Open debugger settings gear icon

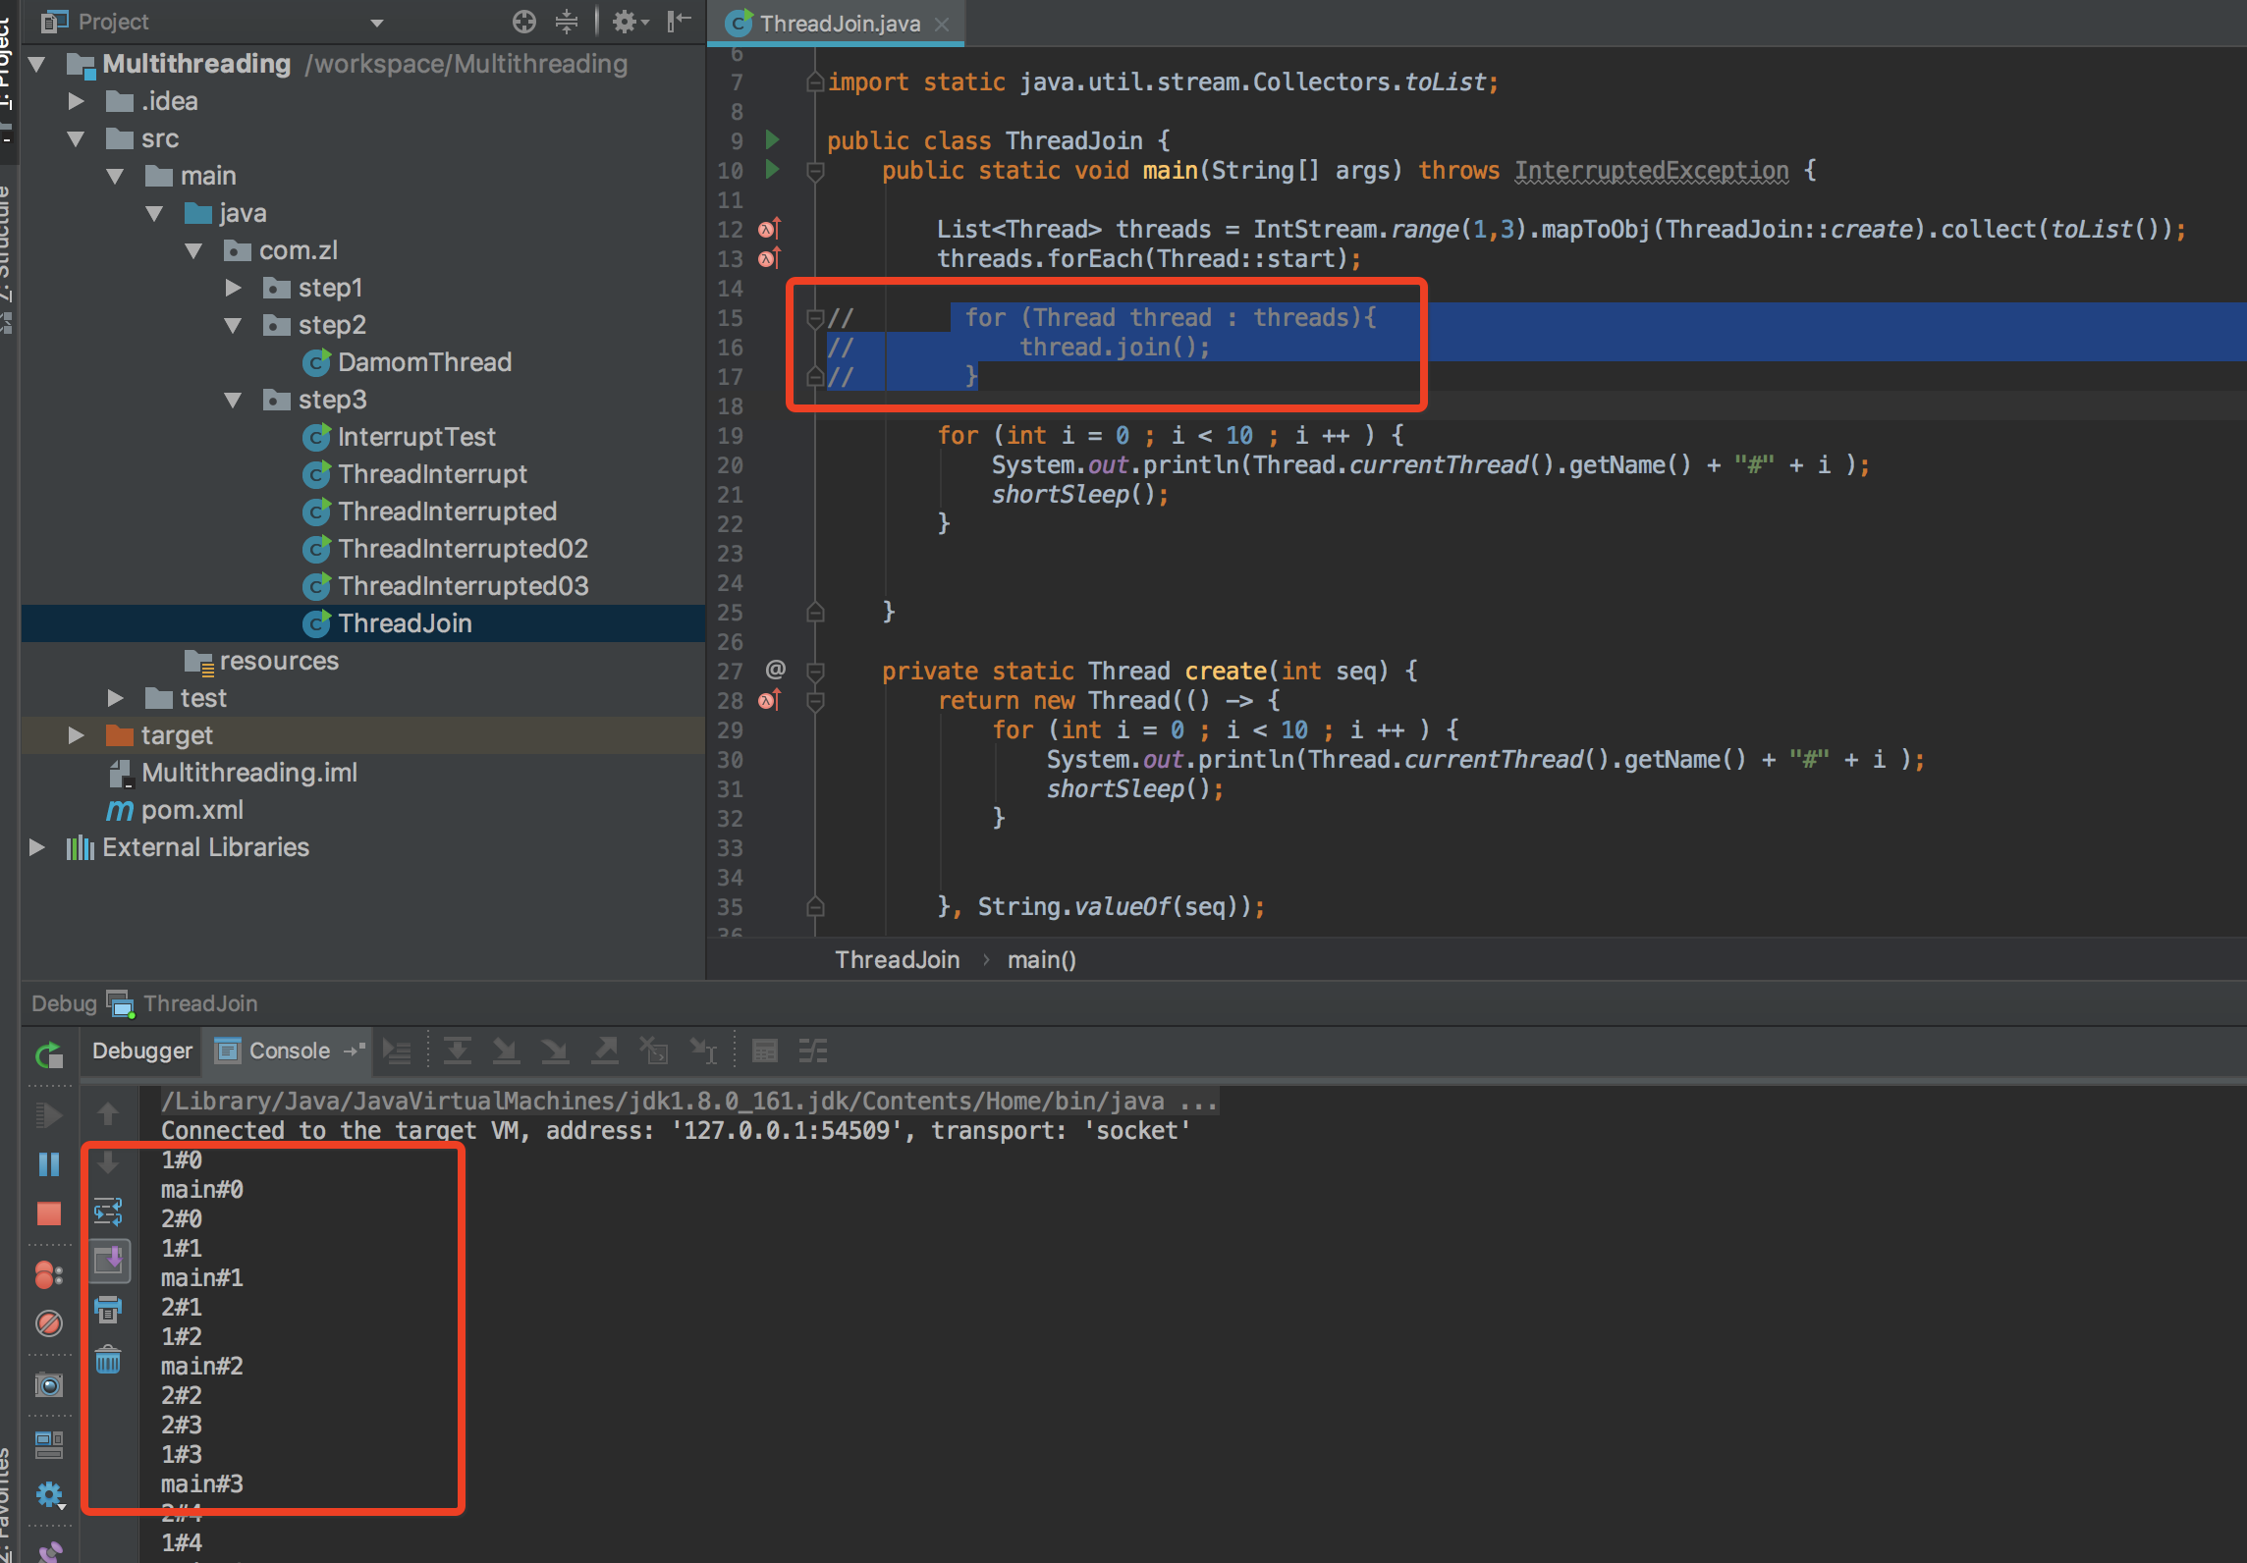(48, 1495)
